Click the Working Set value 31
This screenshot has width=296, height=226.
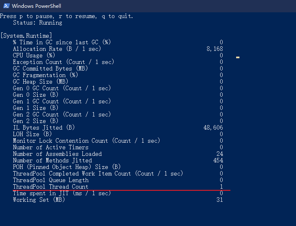coord(220,200)
